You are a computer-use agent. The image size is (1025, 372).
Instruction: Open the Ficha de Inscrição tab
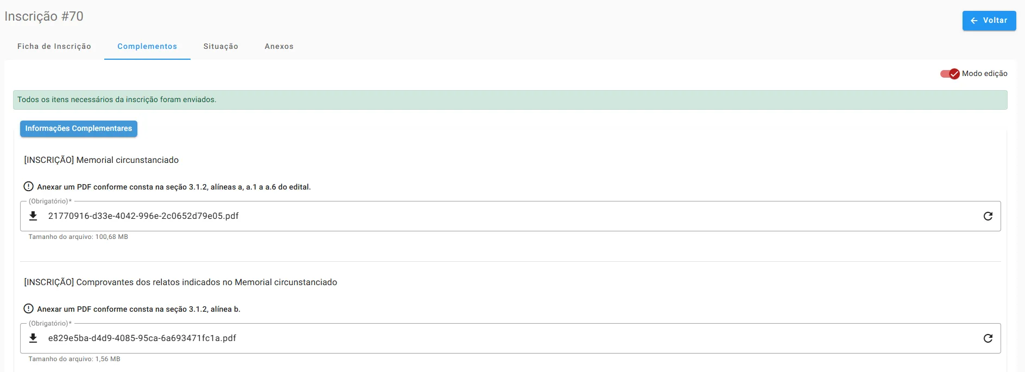[x=54, y=47]
